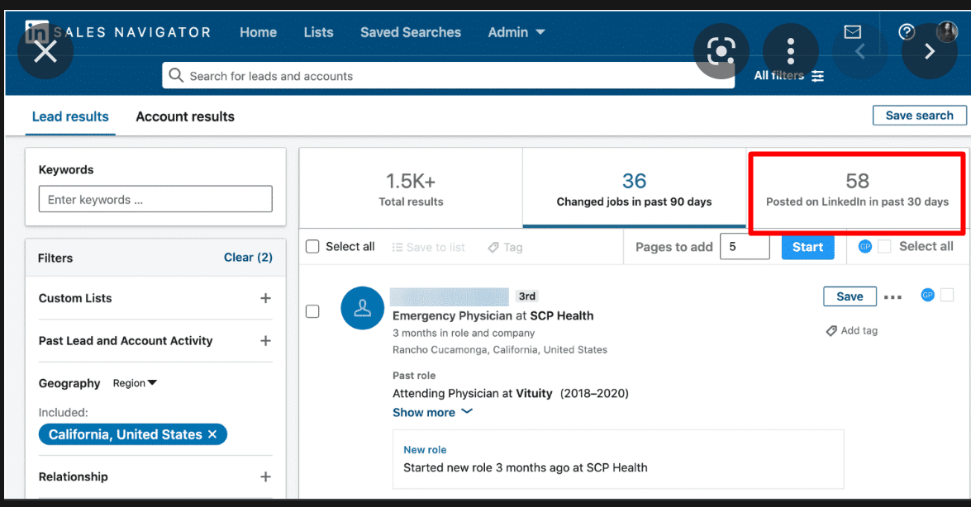Open the Saved Searches menu
Screen dimensions: 971x507
[411, 32]
